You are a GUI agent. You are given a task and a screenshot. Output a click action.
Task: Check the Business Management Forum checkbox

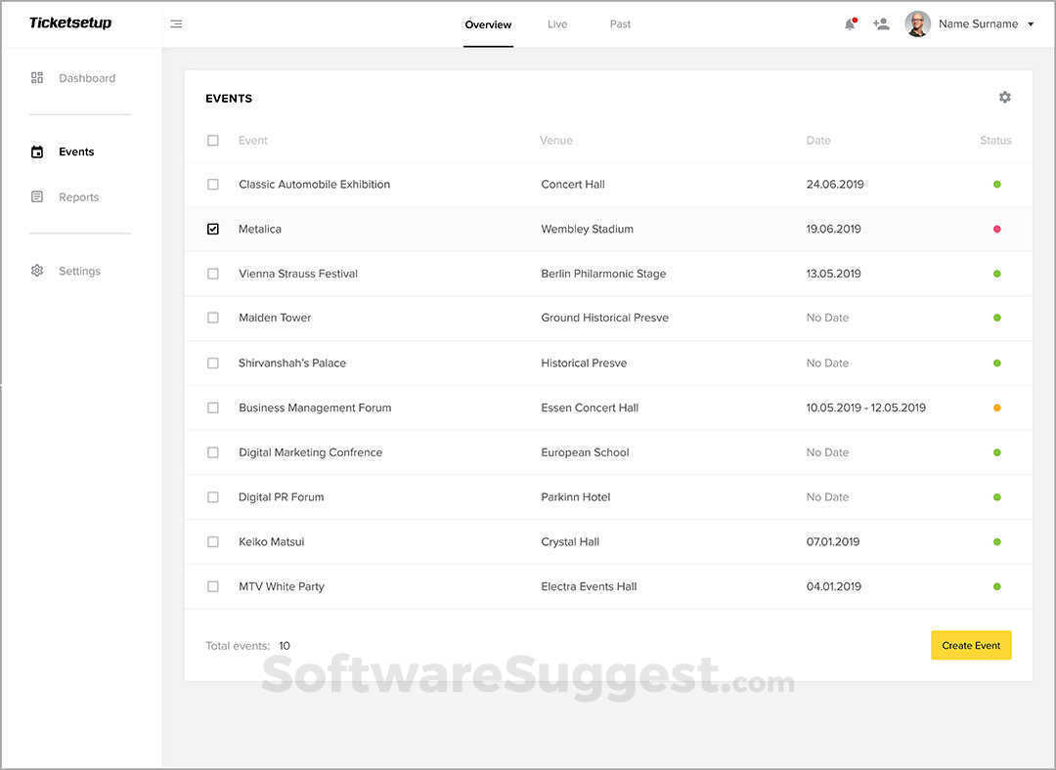click(x=213, y=407)
